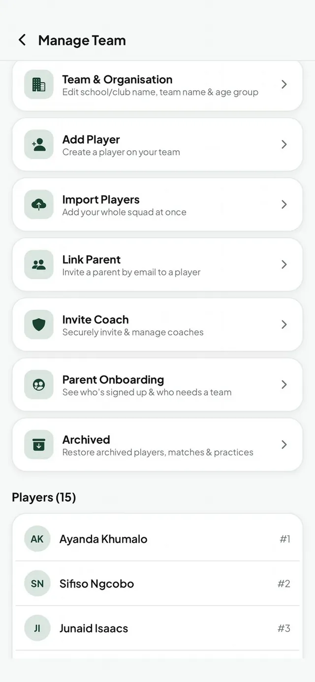
Task: Tap the archive box icon
Action: 39,445
